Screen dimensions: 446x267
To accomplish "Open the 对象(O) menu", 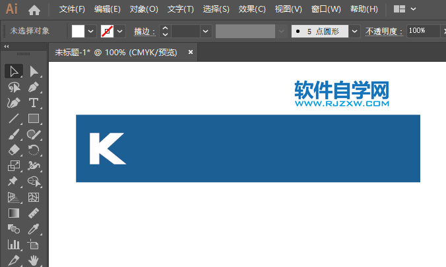I will 144,9.
